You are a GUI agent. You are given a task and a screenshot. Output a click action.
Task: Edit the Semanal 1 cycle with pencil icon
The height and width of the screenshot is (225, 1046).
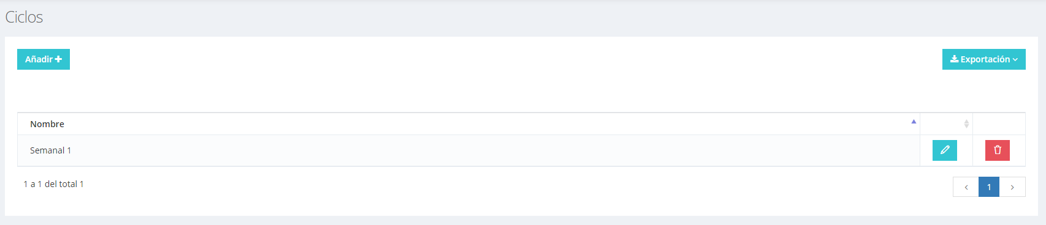[944, 150]
